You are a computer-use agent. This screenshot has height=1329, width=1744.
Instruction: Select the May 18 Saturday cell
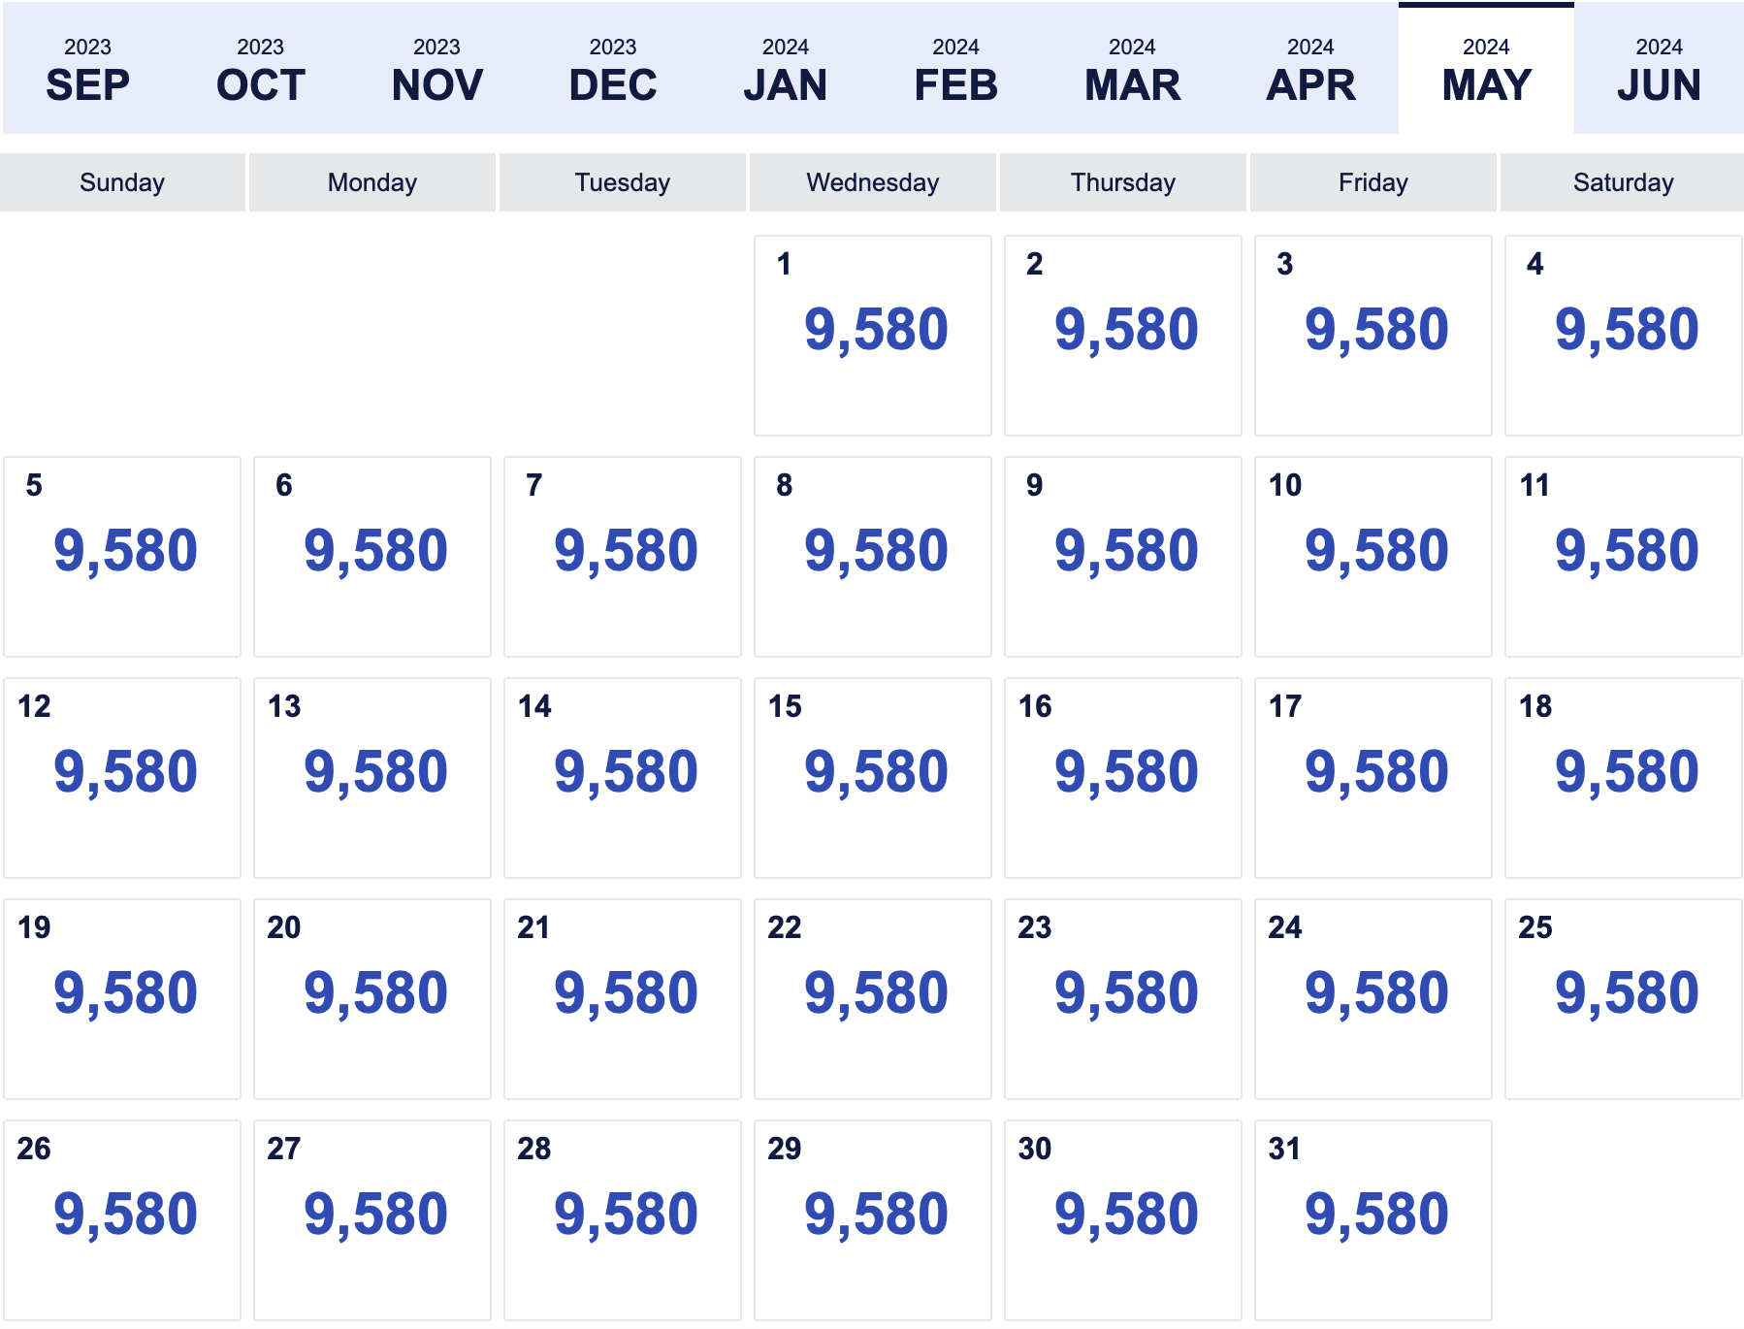(x=1624, y=778)
